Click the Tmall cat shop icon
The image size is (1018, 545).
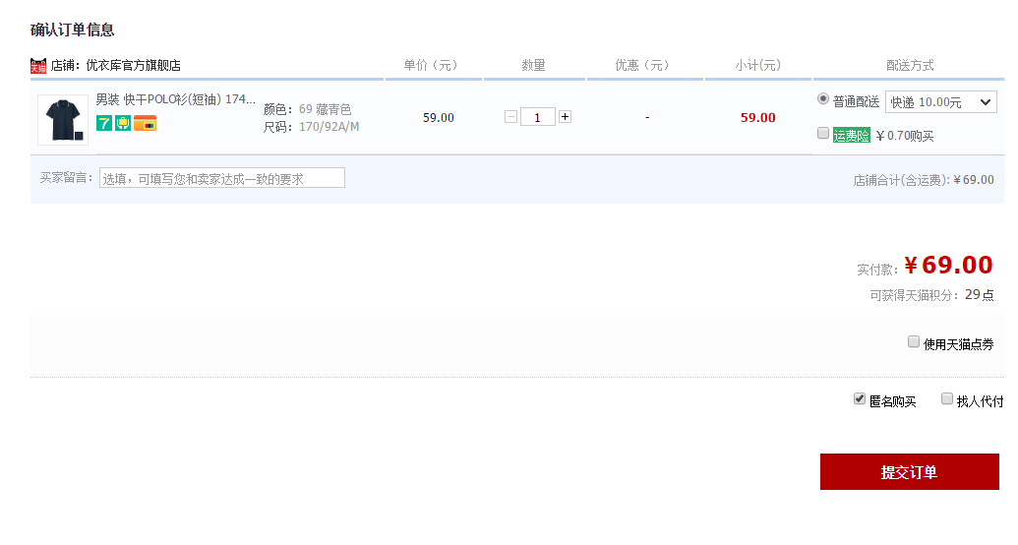pos(38,66)
